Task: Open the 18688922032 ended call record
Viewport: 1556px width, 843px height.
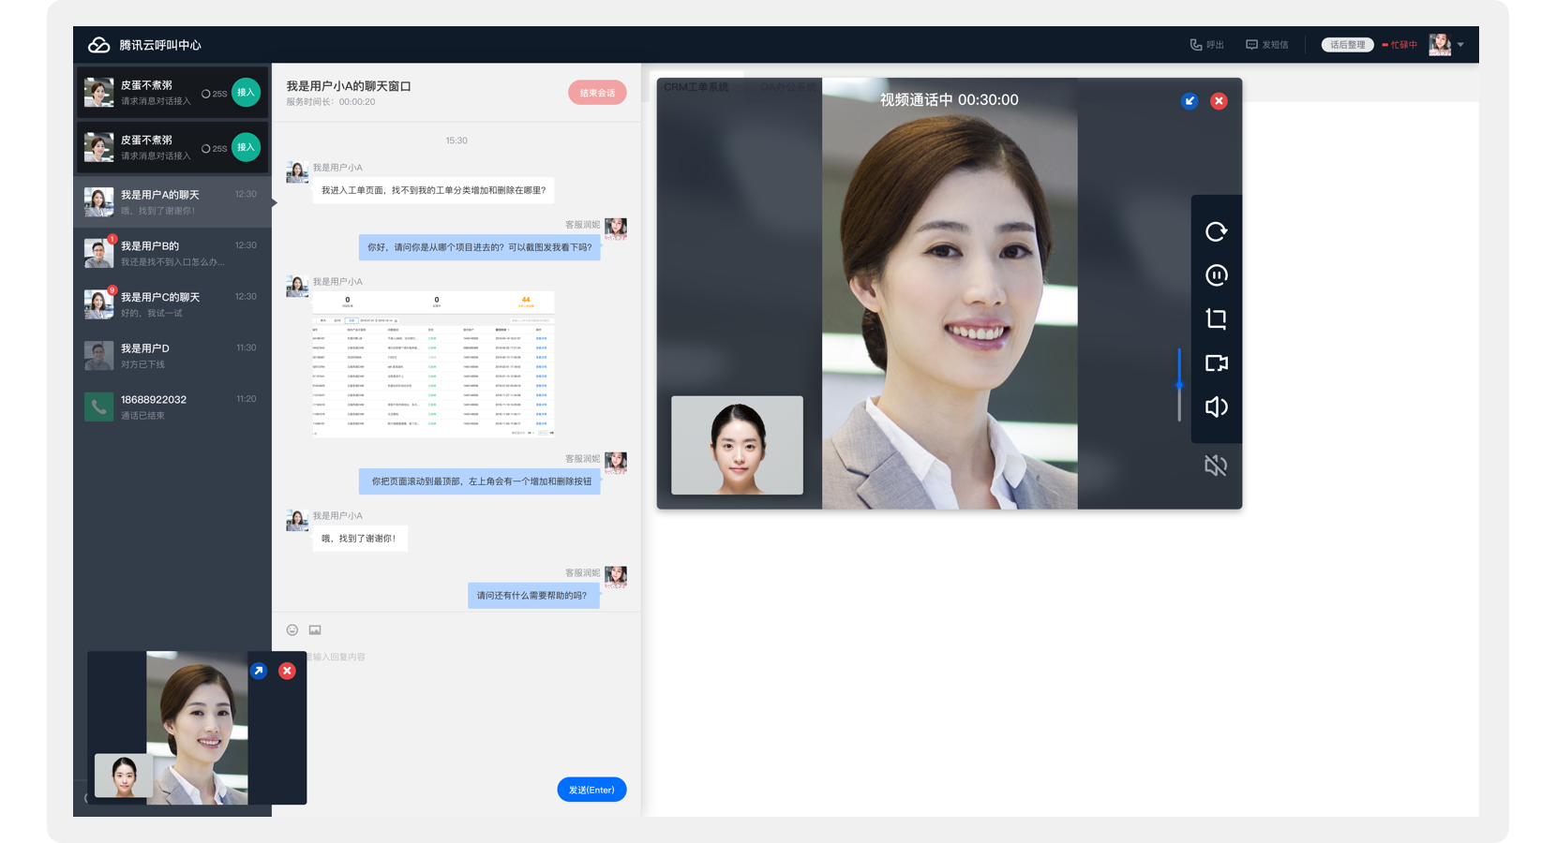Action: click(x=172, y=407)
